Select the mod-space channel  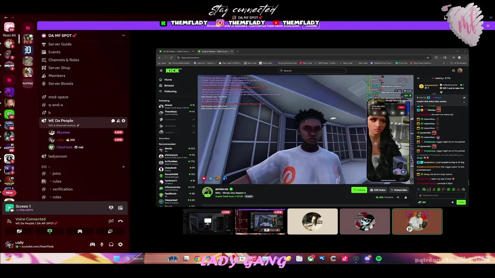tap(58, 97)
